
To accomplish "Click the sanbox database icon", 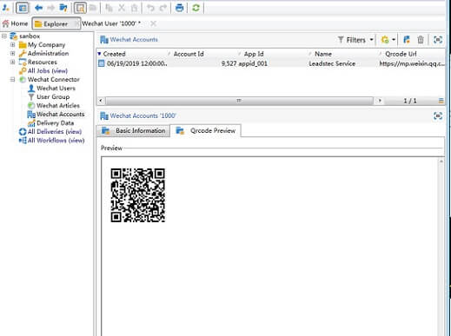I will coord(13,36).
